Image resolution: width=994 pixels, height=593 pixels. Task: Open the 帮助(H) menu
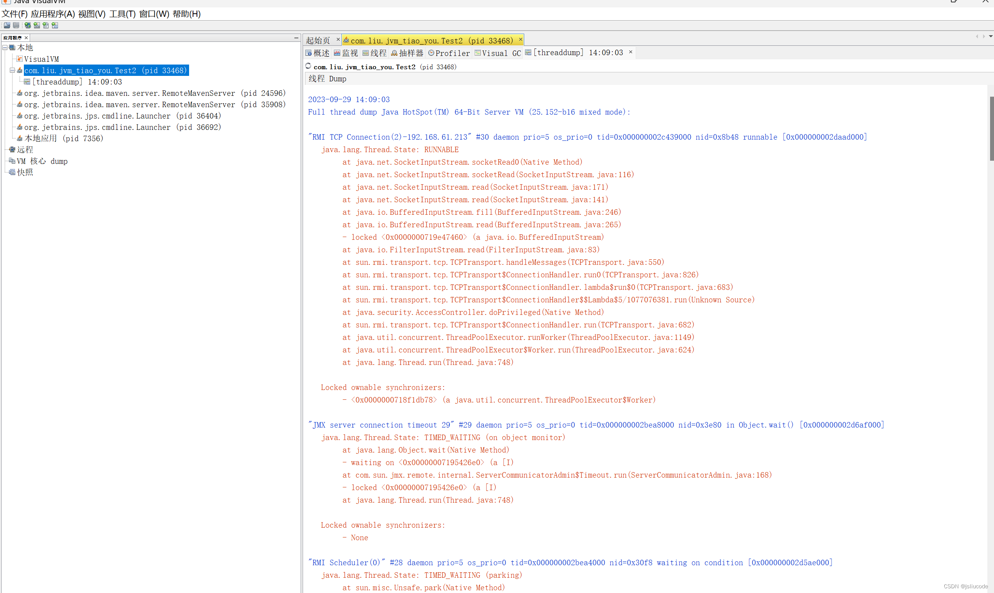click(186, 14)
